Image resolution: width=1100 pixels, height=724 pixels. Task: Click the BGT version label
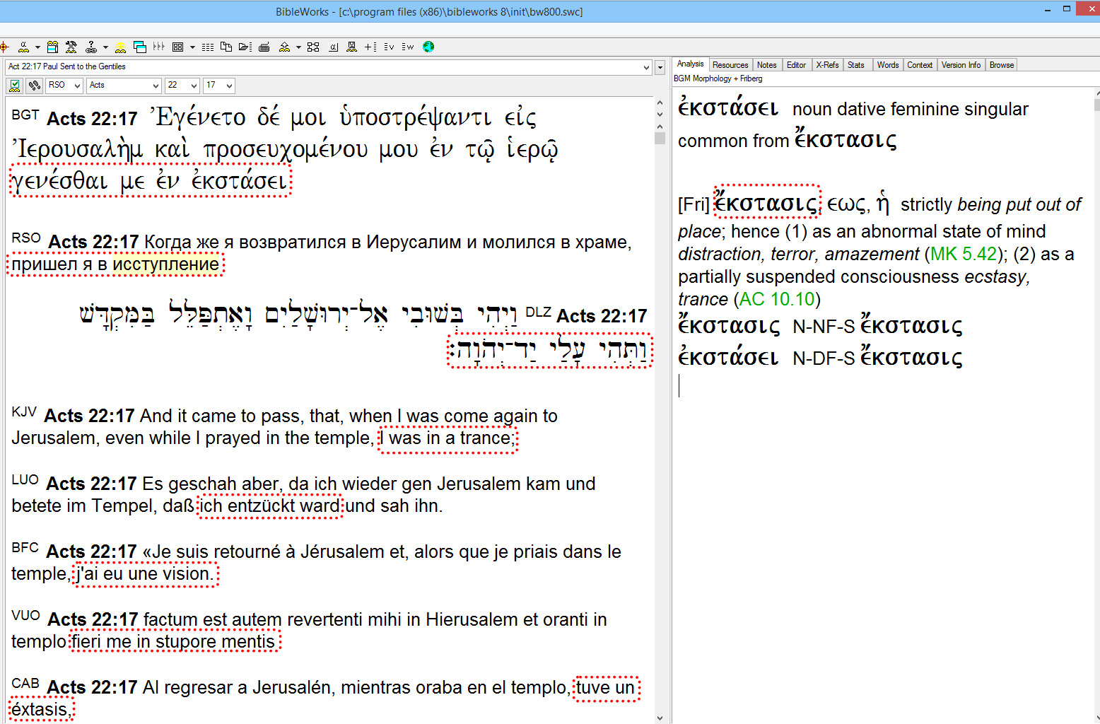[25, 115]
